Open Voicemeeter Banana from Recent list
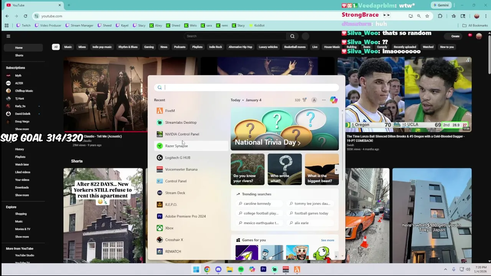The width and height of the screenshot is (491, 276). (191, 169)
